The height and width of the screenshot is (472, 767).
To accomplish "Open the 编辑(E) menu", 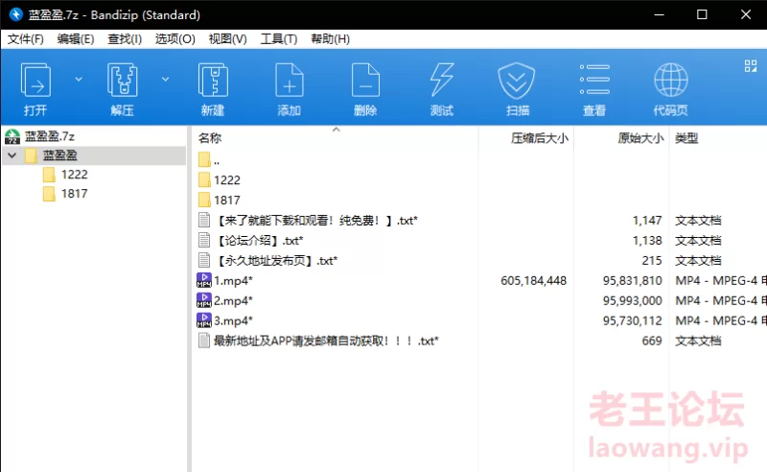I will point(76,39).
